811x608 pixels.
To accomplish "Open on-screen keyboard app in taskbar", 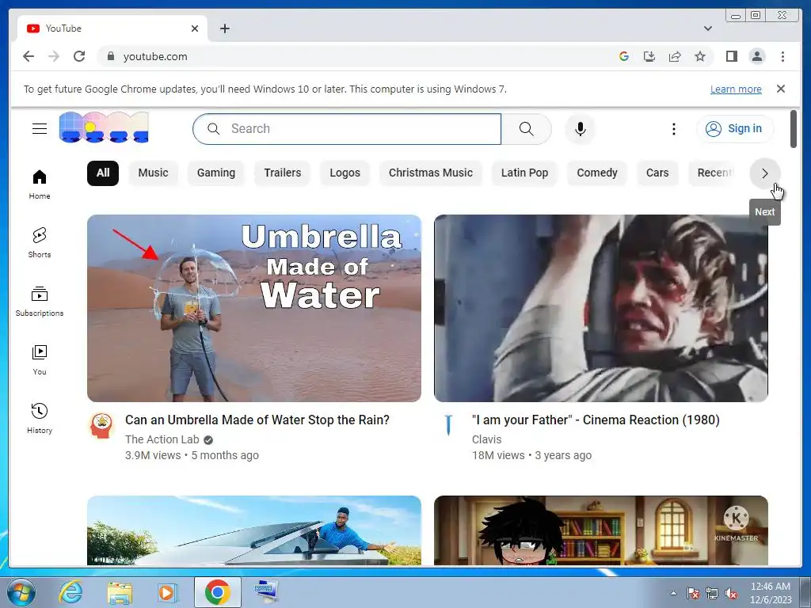I will click(x=266, y=591).
